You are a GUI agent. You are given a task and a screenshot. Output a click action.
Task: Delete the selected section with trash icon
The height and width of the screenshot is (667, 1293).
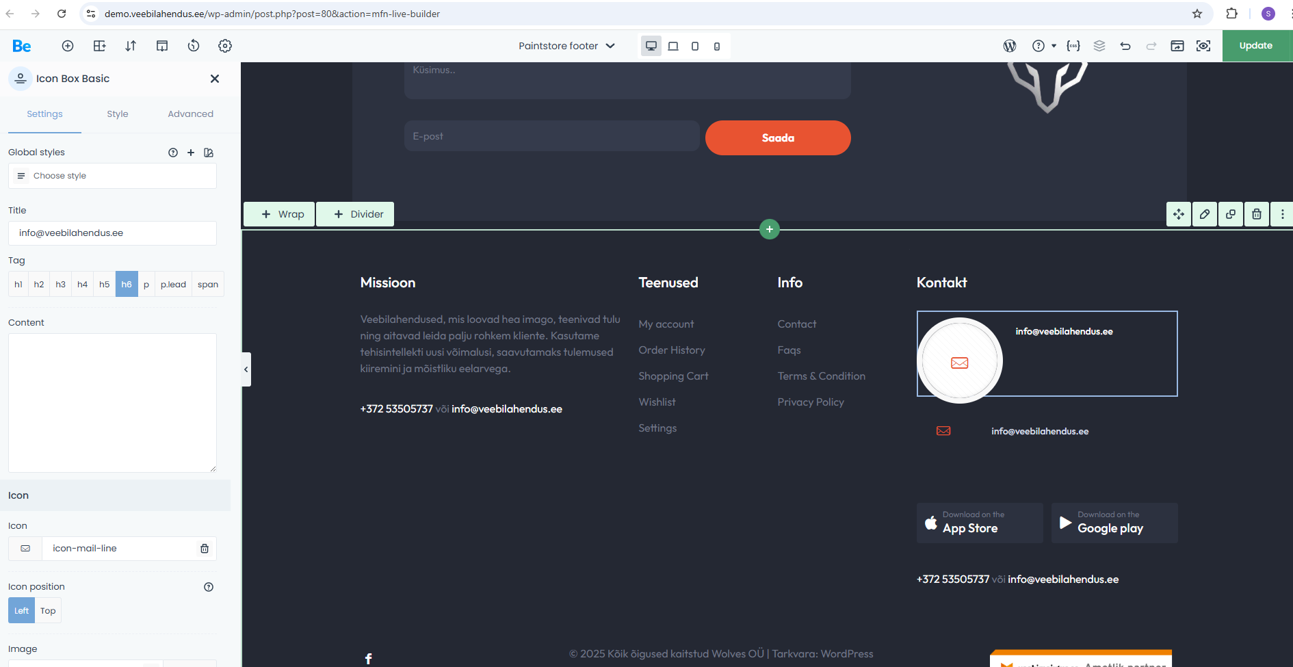1257,214
